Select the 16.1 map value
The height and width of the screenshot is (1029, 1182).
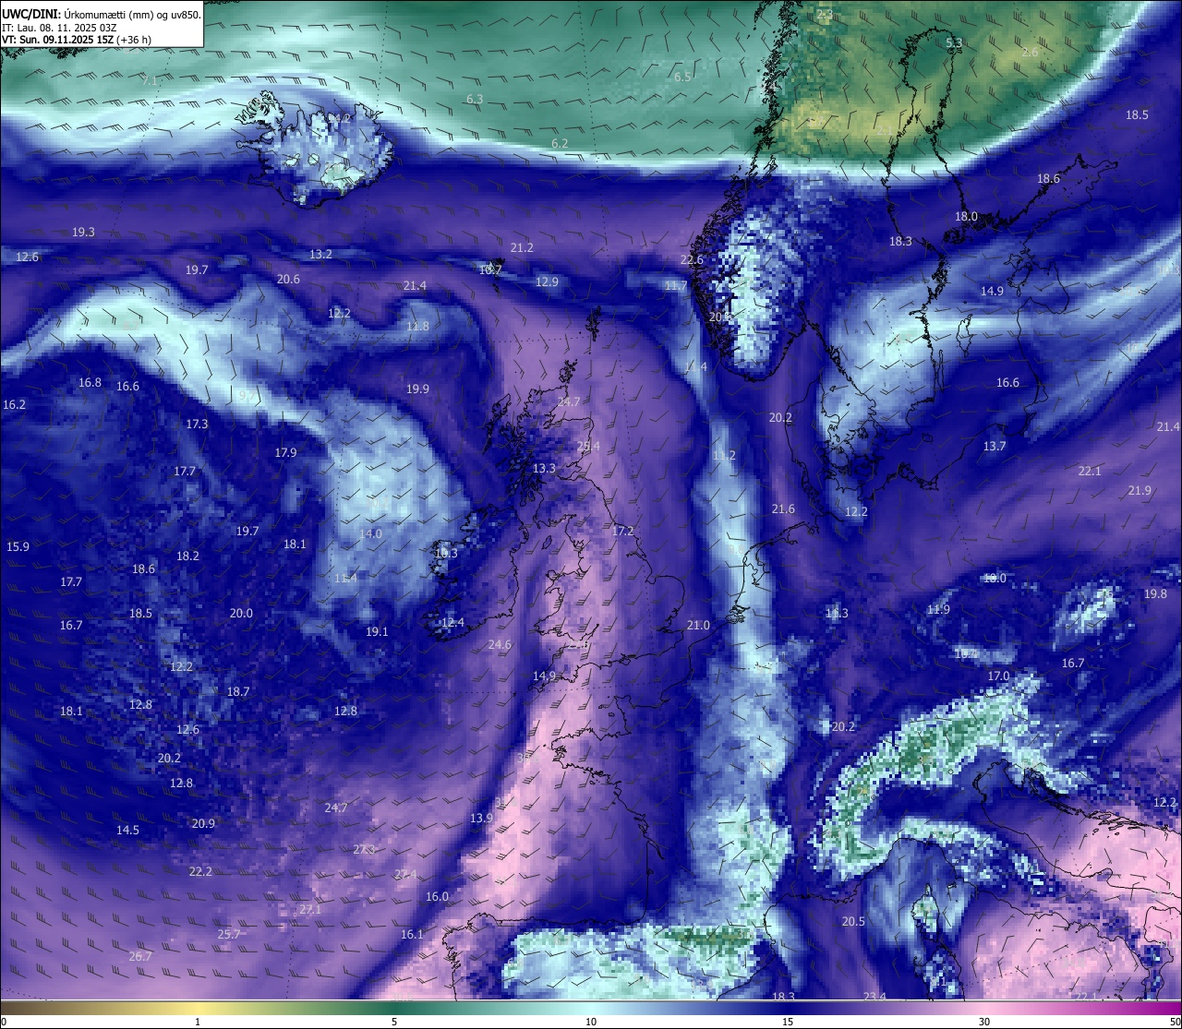pos(412,935)
